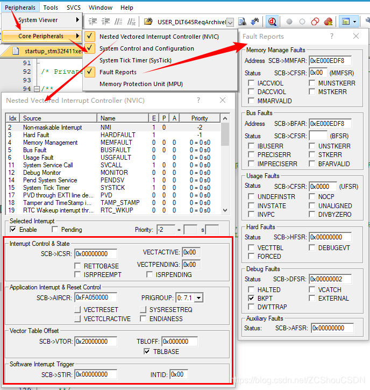Click the kill all breakpoints icon

tap(328, 22)
